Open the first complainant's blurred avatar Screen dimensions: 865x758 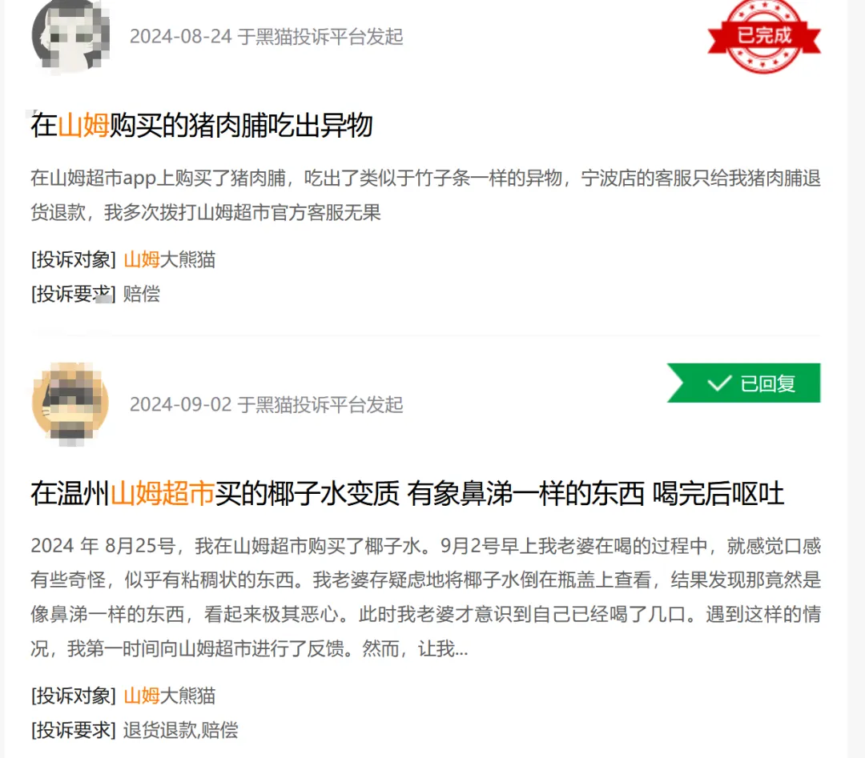(x=70, y=36)
